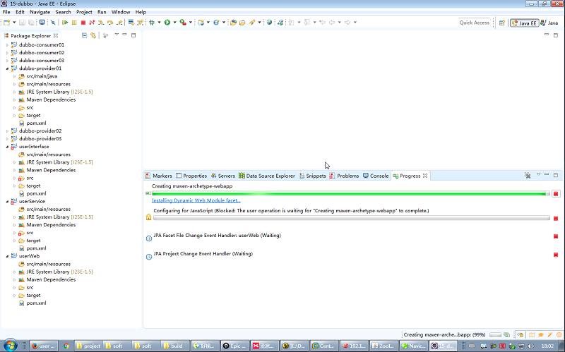The height and width of the screenshot is (352, 565).
Task: Click Remove All Finished Operations icon
Action: coord(527,176)
